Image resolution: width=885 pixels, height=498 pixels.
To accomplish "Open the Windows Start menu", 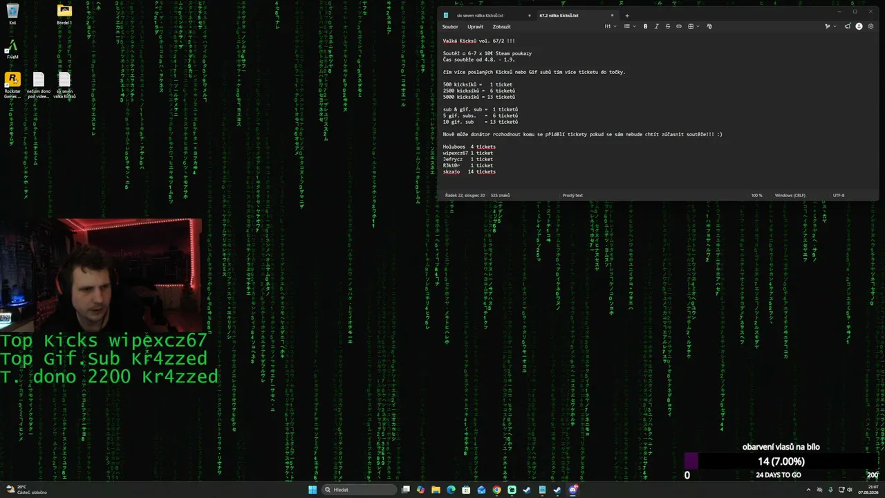I will 312,490.
